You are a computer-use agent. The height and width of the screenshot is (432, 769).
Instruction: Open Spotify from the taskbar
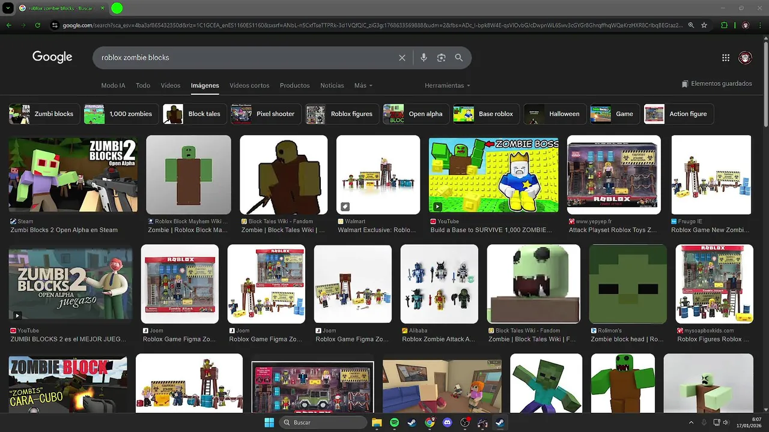(x=394, y=422)
